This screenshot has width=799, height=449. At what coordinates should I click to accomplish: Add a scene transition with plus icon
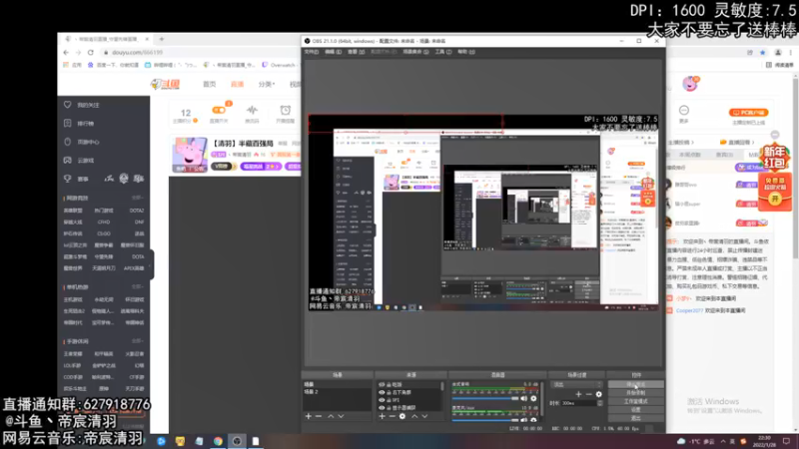tap(578, 394)
